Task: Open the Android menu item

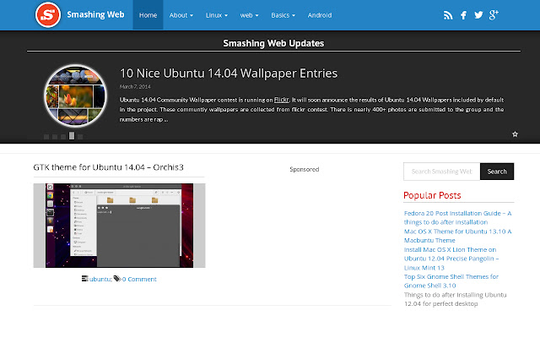Action: click(320, 15)
